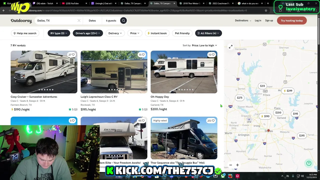Open the Delivery filter dropdown
Screen dimensions: 320x180
pos(115,33)
